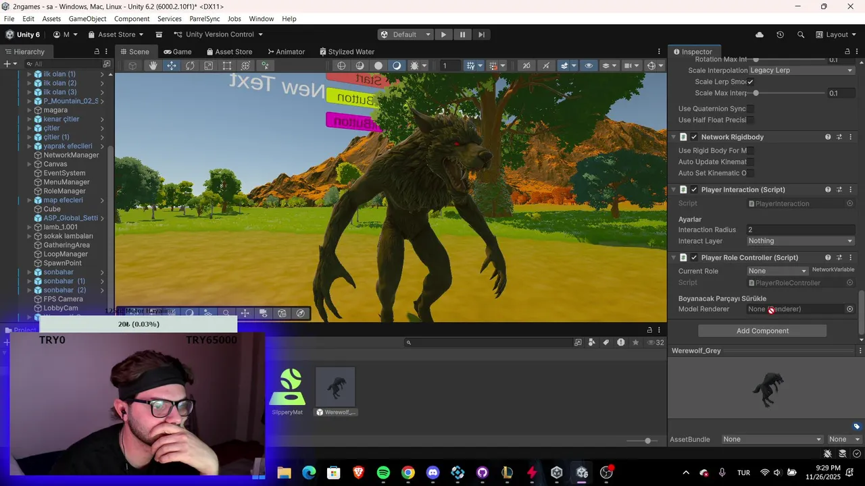Expand the Canvas hierarchy item
Image resolution: width=865 pixels, height=486 pixels.
[29, 164]
